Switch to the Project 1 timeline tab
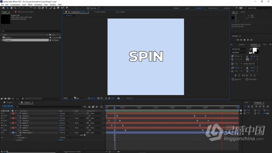 [10, 103]
